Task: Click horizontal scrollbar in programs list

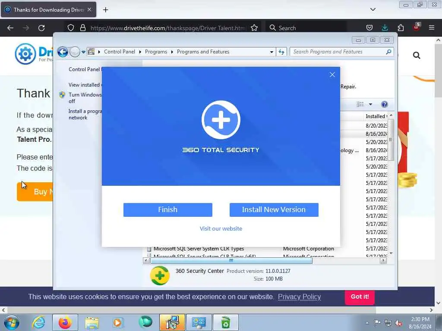Action: [231, 261]
